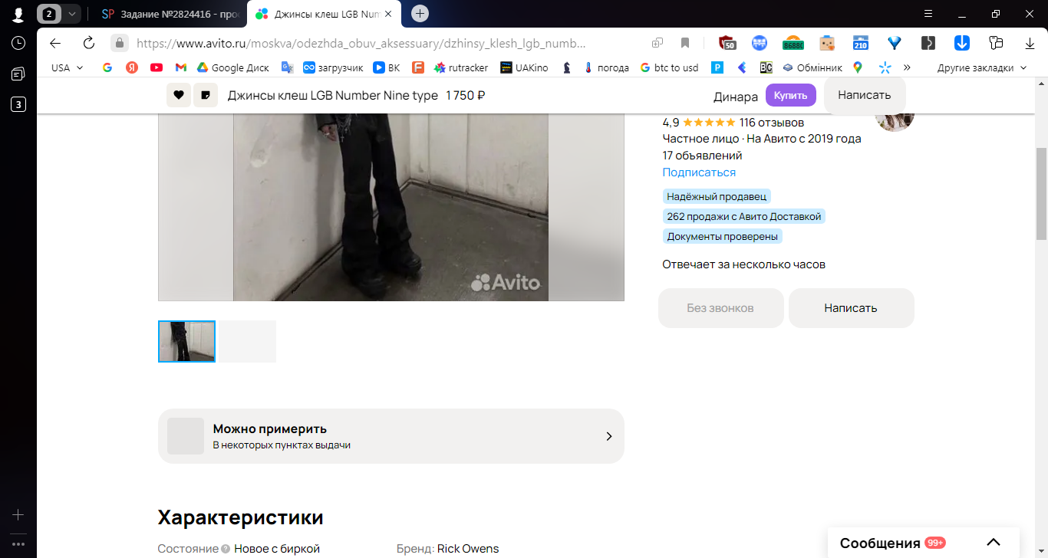This screenshot has height=558, width=1048.
Task: Expand Другие закладки folder
Action: [x=982, y=67]
